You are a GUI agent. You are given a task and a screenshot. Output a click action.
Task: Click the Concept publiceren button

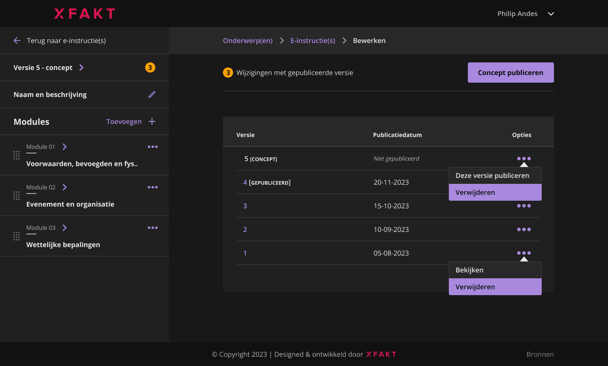(x=511, y=73)
